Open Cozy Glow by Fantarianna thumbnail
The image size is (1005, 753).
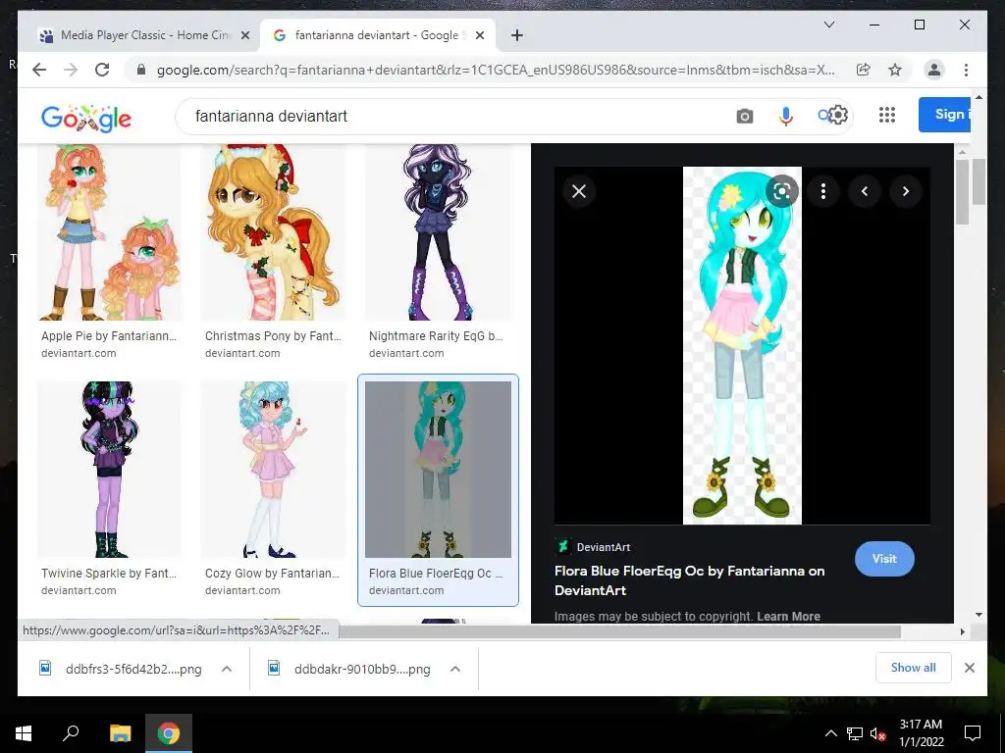pyautogui.click(x=274, y=470)
